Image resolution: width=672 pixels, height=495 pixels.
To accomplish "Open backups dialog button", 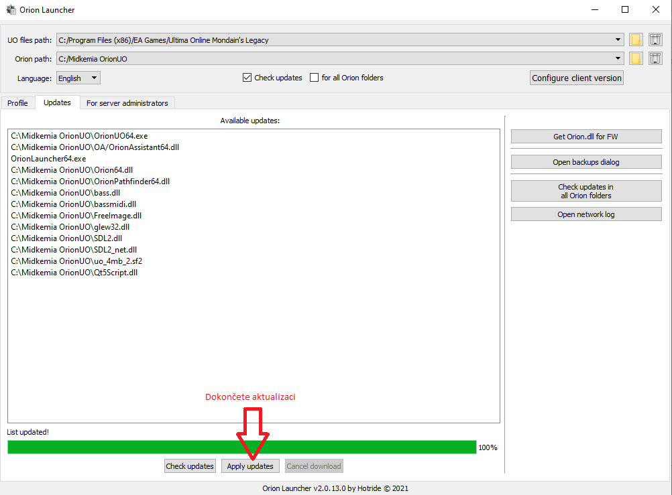I will click(586, 162).
